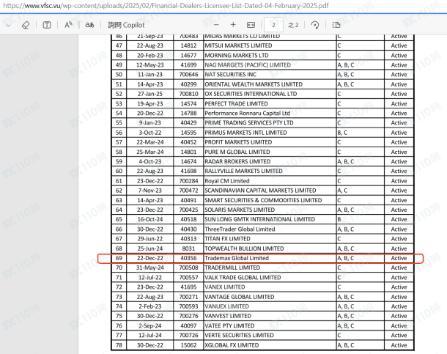Click license number 700810 cell

click(188, 94)
